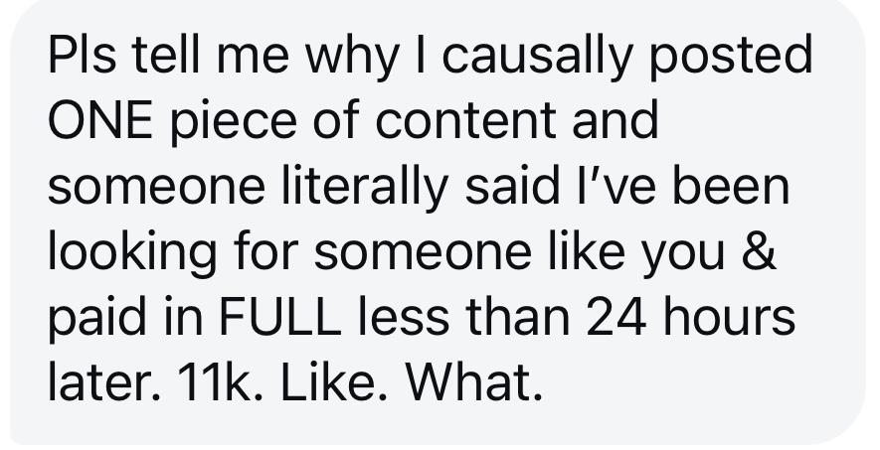Click the word "been" in the message
880x450 pixels.
[731, 185]
